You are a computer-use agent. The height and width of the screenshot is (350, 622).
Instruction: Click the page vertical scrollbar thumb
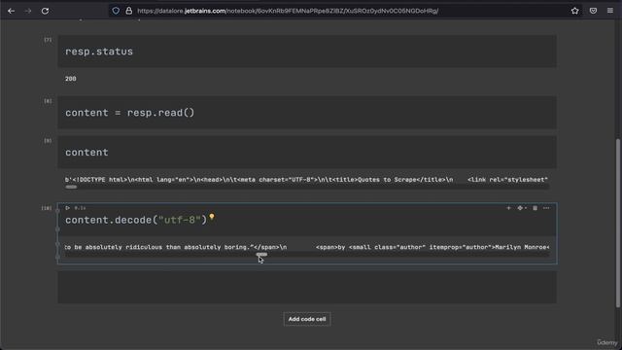618,223
